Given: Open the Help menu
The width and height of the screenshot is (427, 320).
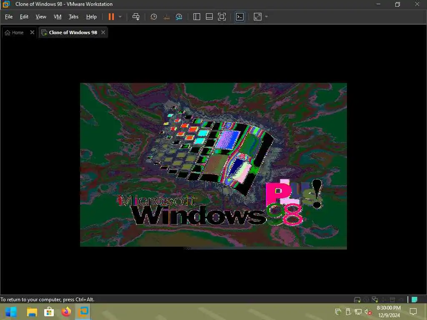Looking at the screenshot, I should point(91,17).
